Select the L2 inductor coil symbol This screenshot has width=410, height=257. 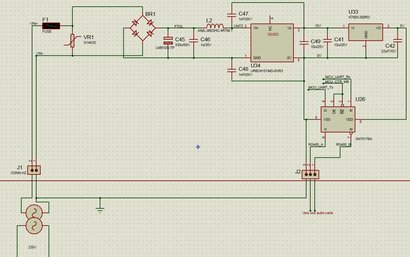coord(215,26)
